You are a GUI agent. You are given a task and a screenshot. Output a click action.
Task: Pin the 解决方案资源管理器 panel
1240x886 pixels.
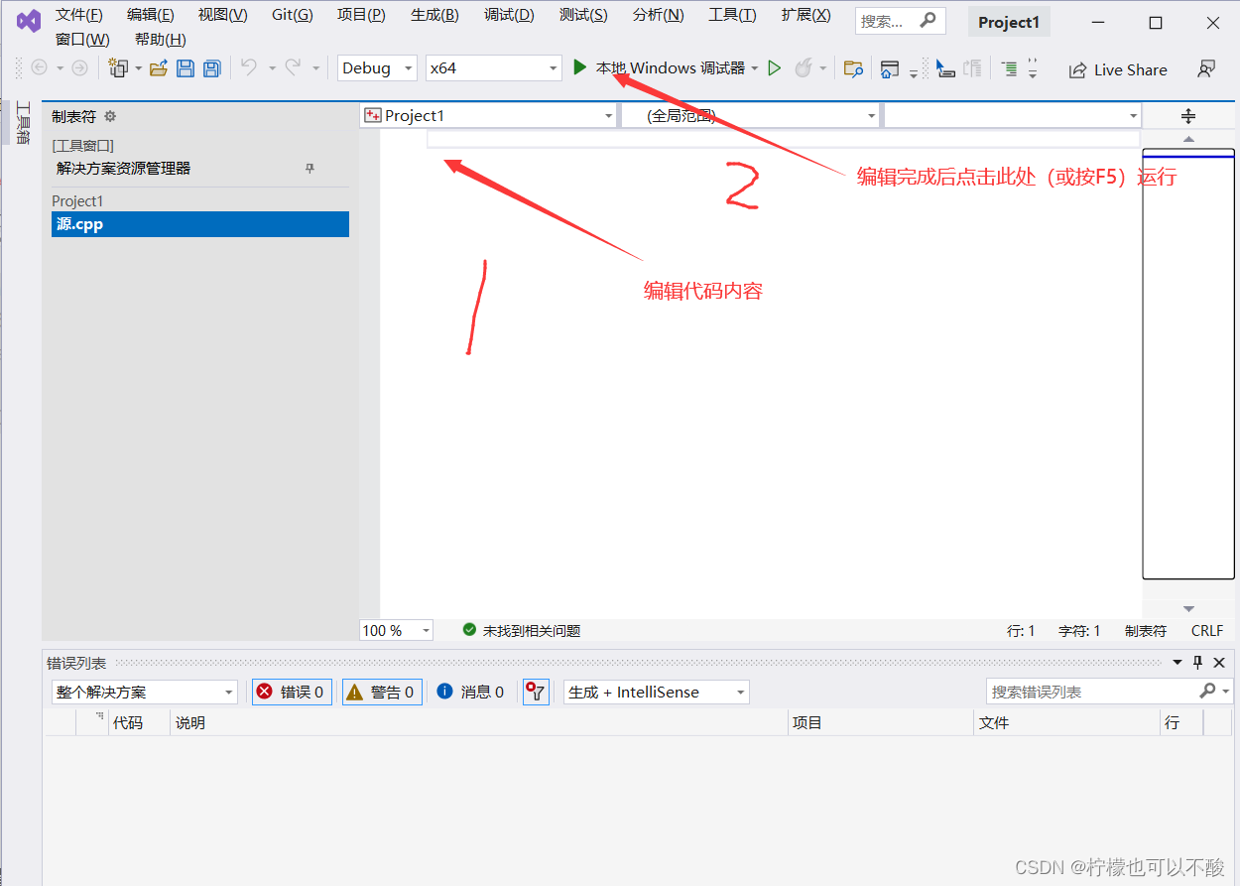pos(310,169)
